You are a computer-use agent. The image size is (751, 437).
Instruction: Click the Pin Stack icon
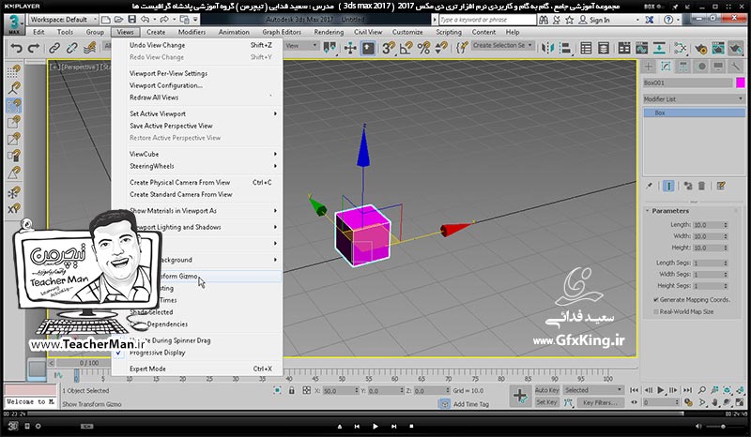649,186
